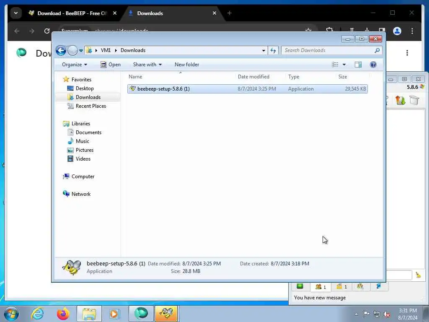
Task: Click muted volume tray icon
Action: (x=387, y=314)
